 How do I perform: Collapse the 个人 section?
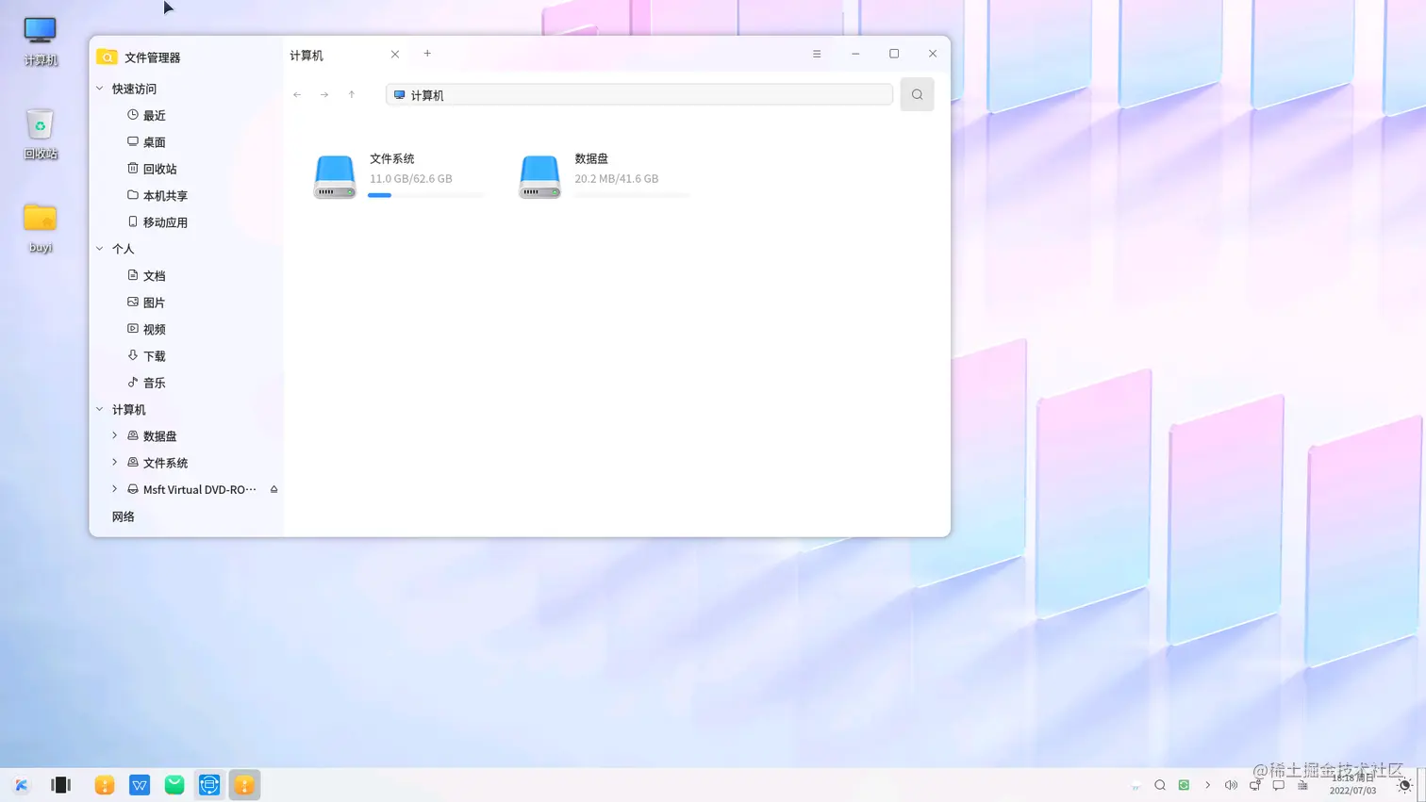[x=100, y=249]
